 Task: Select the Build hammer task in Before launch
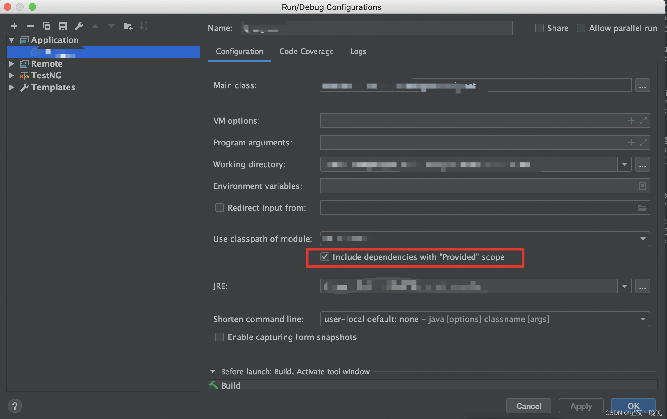click(231, 385)
